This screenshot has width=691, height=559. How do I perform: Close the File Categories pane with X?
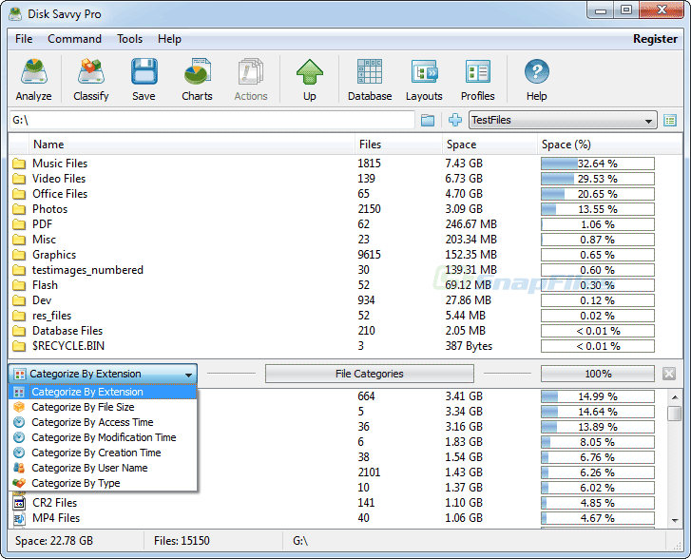click(x=669, y=374)
